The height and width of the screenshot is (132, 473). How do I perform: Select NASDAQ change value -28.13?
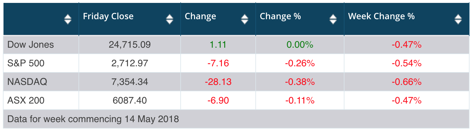click(x=218, y=82)
